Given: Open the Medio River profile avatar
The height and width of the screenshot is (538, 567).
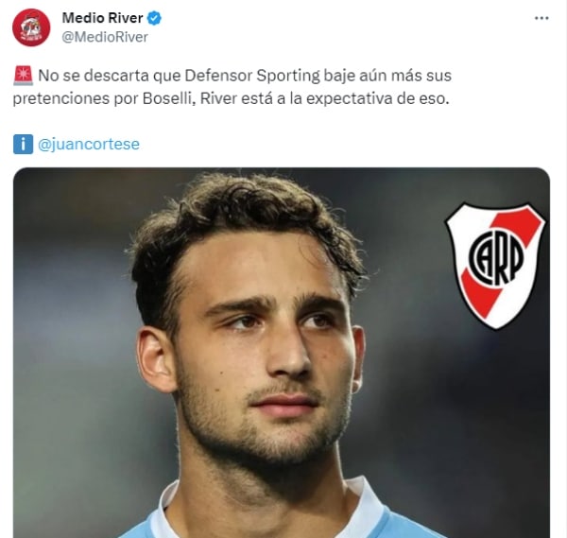Looking at the screenshot, I should point(31,27).
